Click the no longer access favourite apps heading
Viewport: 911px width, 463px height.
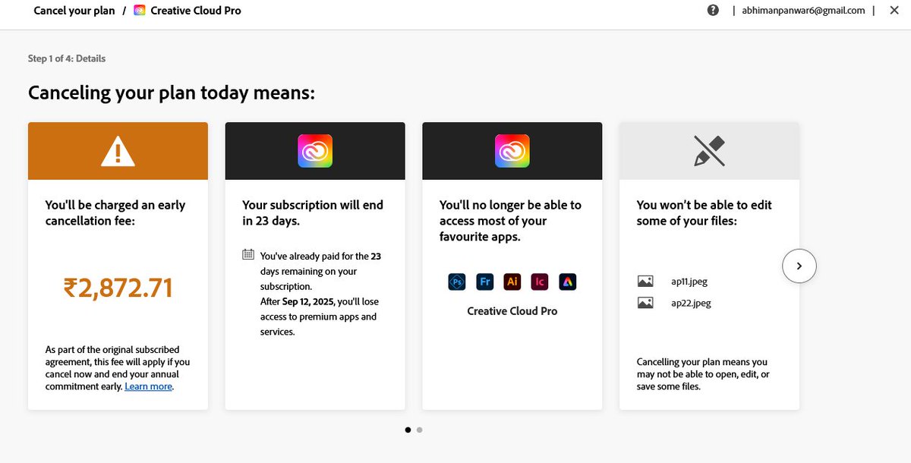(x=510, y=221)
